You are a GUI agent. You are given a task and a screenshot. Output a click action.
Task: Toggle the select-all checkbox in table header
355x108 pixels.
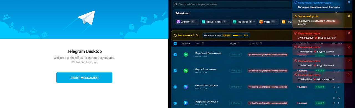coord(175,43)
